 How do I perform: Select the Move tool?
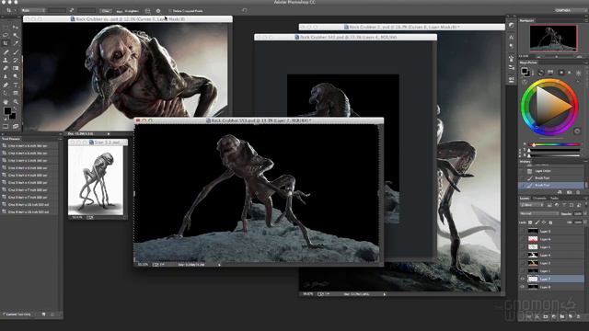(x=16, y=27)
